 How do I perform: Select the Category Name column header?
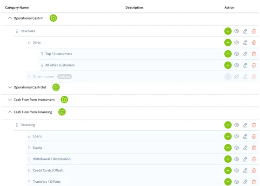click(x=17, y=7)
